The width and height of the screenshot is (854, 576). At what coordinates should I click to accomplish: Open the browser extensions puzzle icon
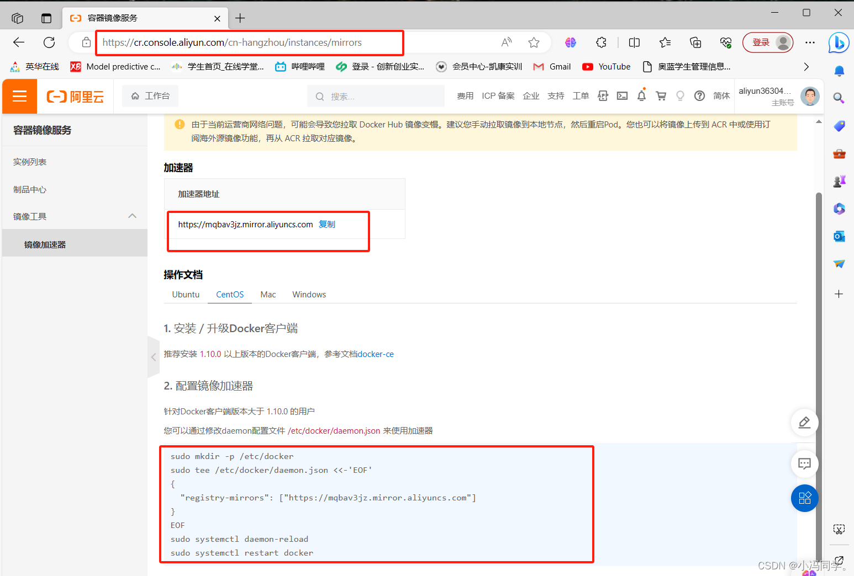(601, 42)
